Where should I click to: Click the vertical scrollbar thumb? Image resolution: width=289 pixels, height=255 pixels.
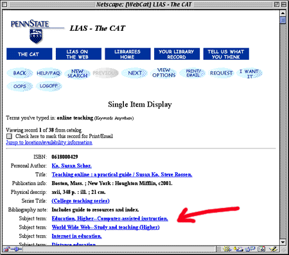(x=283, y=21)
